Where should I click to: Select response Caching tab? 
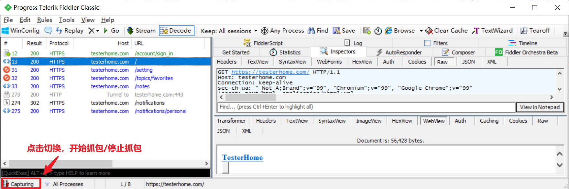coord(489,121)
